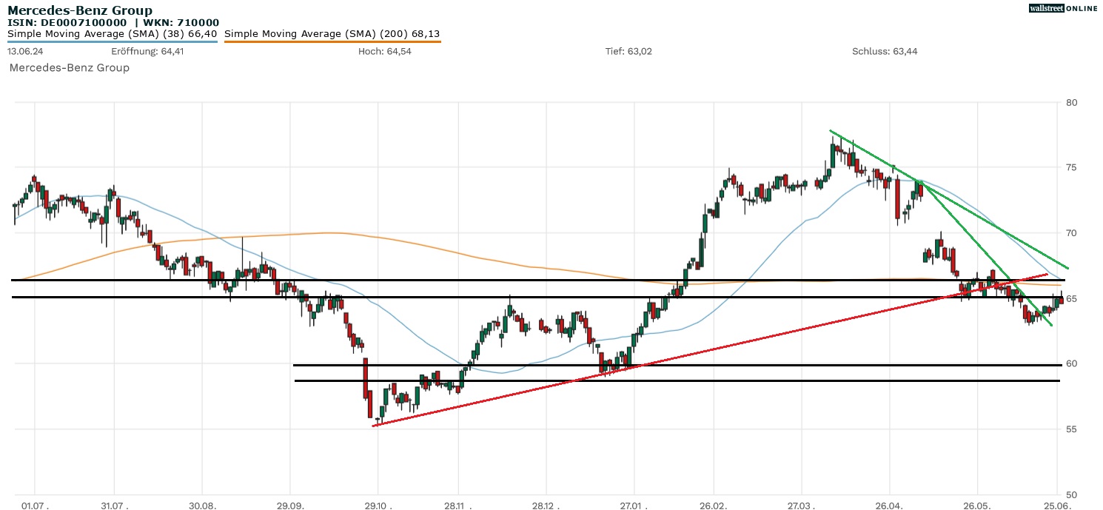Select the 25.06. marker on the time axis
The width and height of the screenshot is (1103, 510).
1056,505
